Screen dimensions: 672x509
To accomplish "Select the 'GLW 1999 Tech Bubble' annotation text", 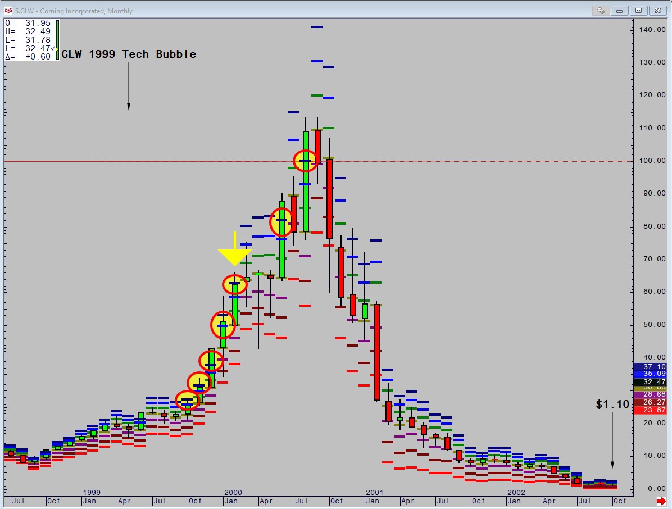I will tap(129, 54).
